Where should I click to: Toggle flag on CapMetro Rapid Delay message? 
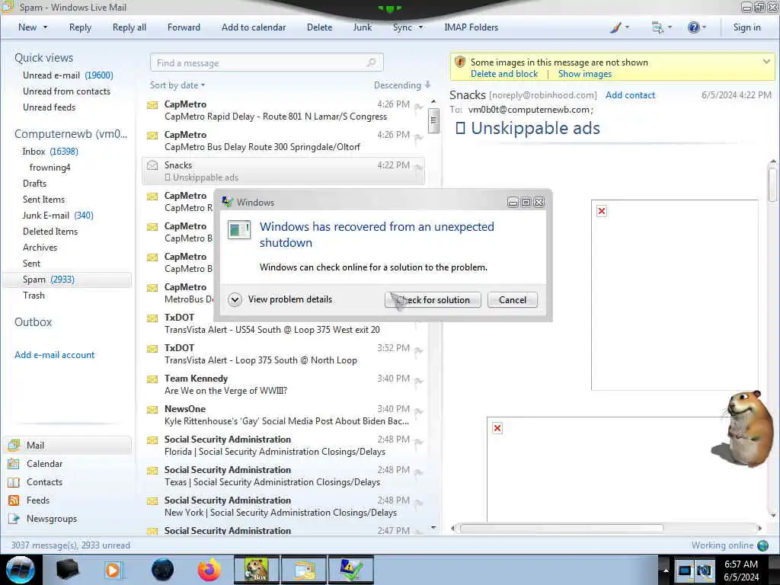coord(418,107)
